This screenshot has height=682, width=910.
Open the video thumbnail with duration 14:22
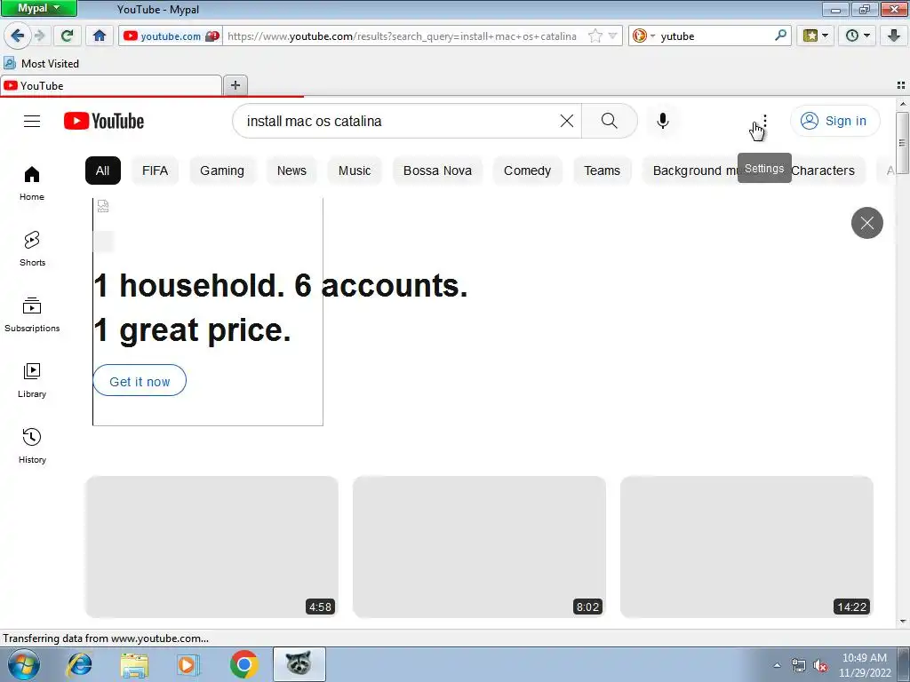(746, 547)
